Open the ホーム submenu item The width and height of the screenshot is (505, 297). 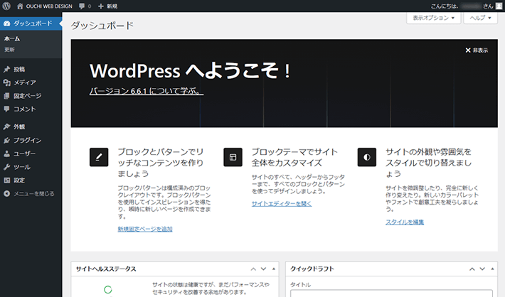(x=12, y=38)
